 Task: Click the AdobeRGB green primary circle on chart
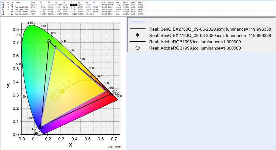click(49, 41)
